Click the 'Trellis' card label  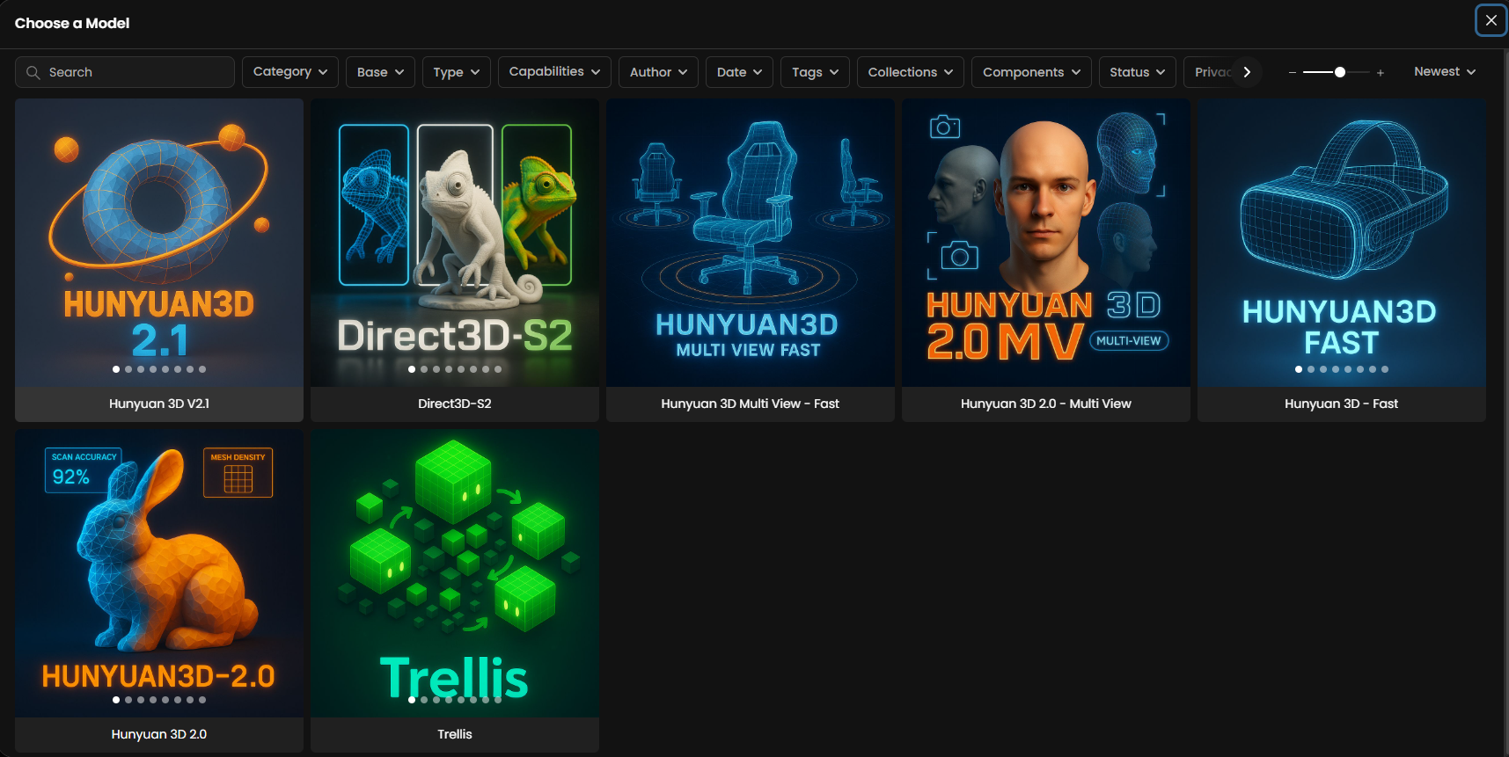point(455,734)
